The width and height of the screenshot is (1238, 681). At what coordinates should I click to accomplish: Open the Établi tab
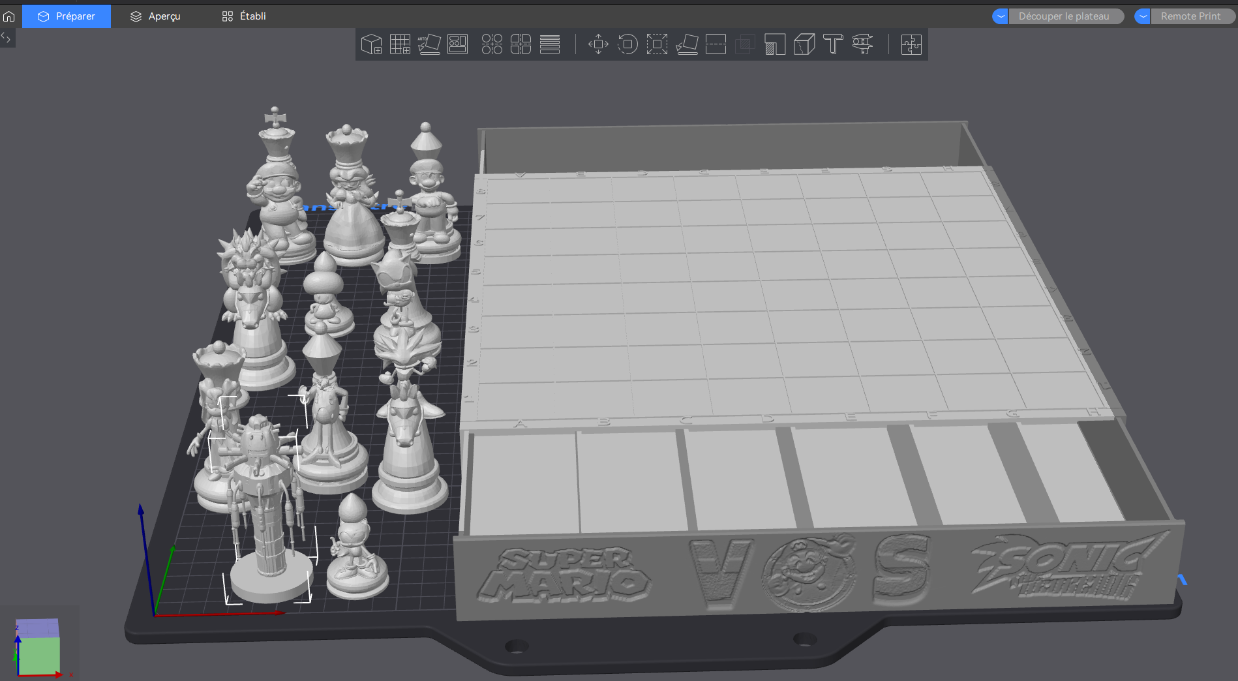click(x=244, y=16)
